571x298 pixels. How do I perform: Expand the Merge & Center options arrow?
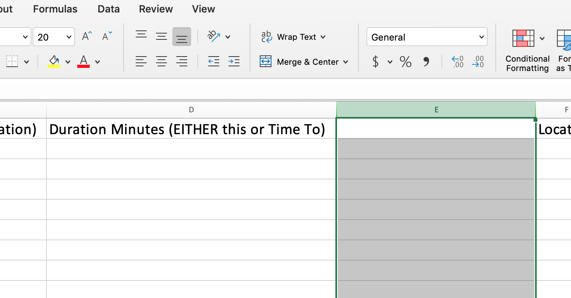click(346, 62)
